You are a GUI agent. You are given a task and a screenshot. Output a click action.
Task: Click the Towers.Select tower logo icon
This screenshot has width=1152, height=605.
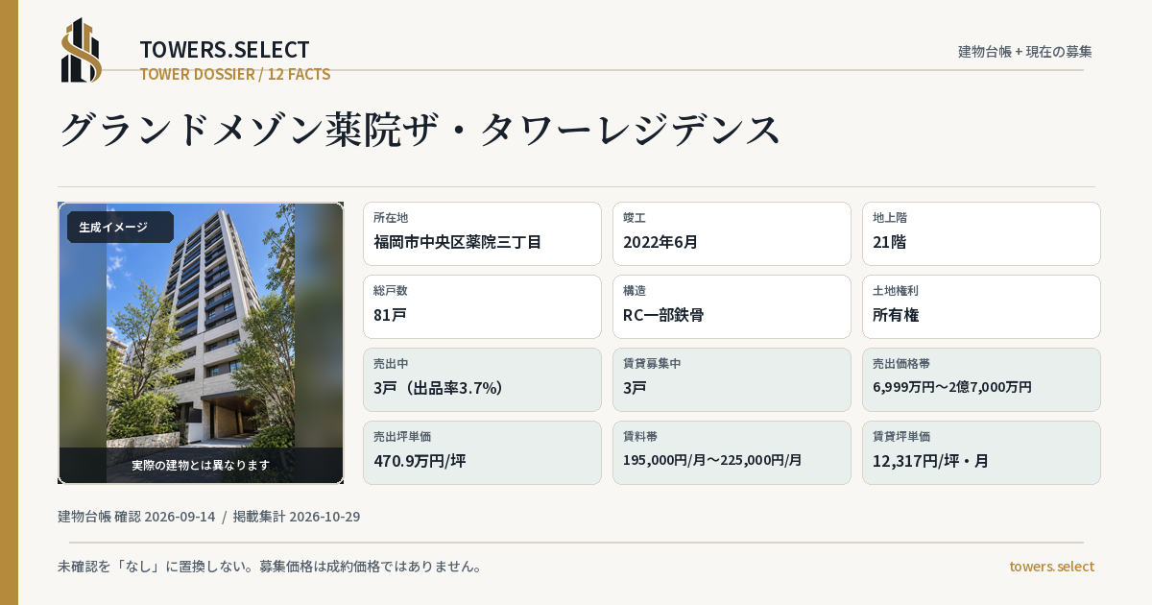(81, 50)
